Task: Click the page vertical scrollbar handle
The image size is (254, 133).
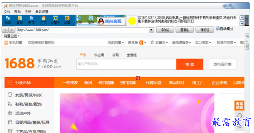Action: [x=247, y=47]
